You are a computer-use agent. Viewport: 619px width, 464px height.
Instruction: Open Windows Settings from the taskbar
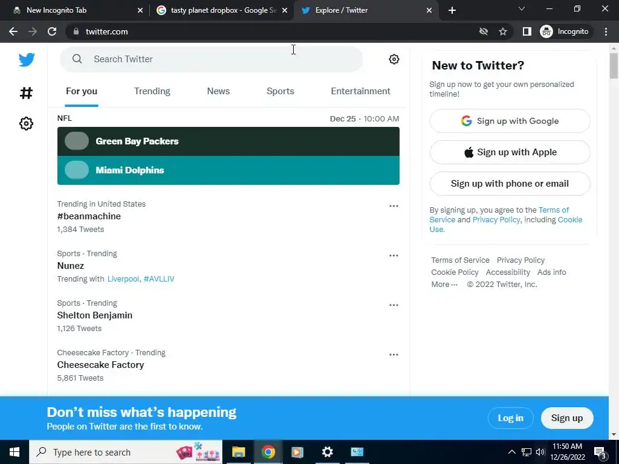click(327, 452)
